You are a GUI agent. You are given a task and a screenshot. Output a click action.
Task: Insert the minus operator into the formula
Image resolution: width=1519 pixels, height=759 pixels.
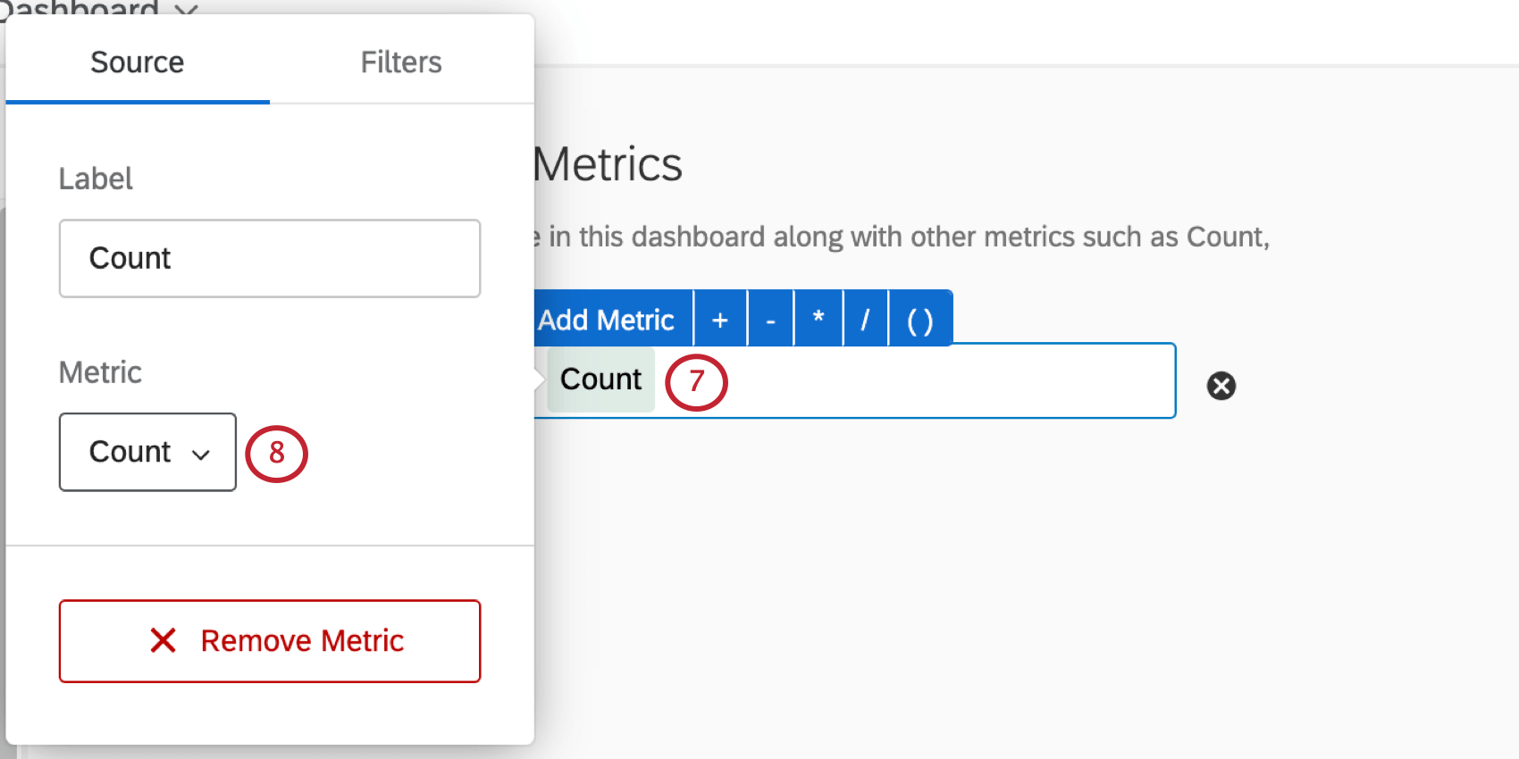pyautogui.click(x=770, y=319)
